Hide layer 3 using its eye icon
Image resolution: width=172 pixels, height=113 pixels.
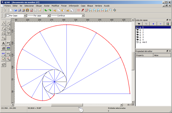click(x=137, y=35)
